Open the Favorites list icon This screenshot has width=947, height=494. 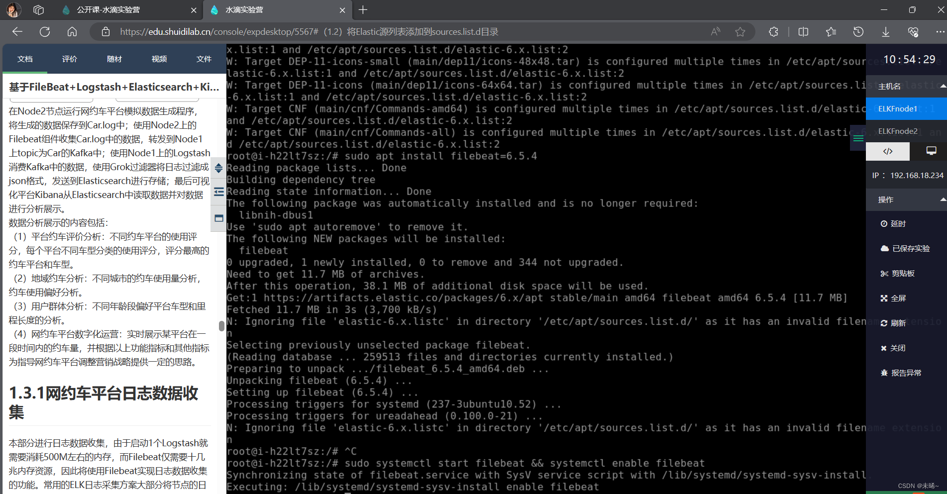coord(831,32)
